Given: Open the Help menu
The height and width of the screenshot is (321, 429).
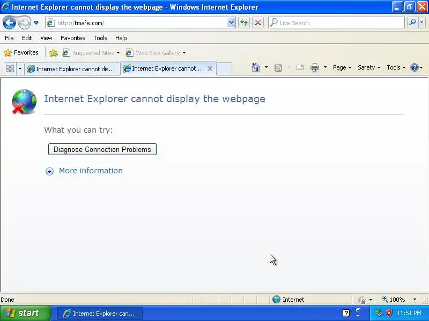Looking at the screenshot, I should 121,38.
